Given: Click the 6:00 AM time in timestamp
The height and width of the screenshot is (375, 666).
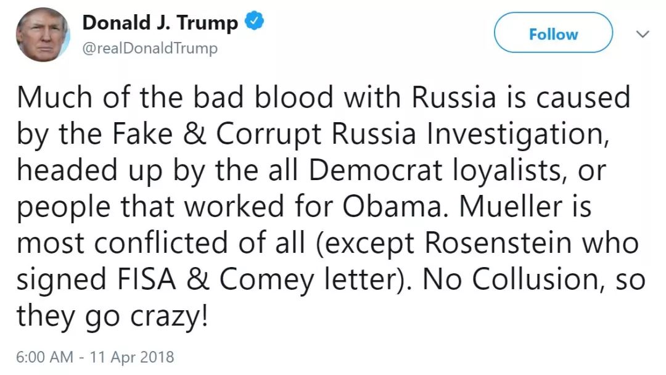Looking at the screenshot, I should point(44,356).
